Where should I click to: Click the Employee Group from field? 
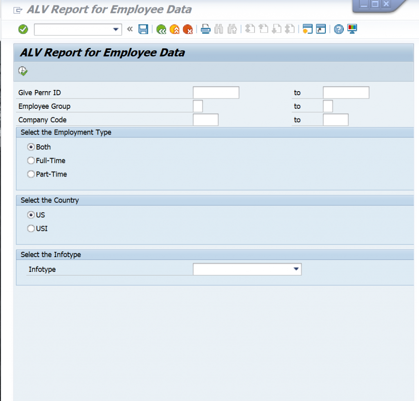[x=198, y=106]
